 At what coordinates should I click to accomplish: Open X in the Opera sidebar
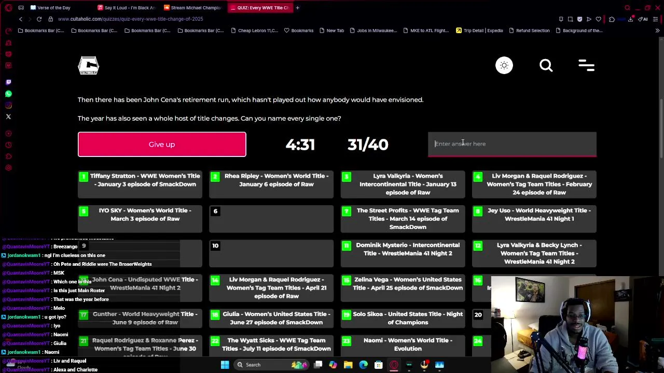point(8,117)
